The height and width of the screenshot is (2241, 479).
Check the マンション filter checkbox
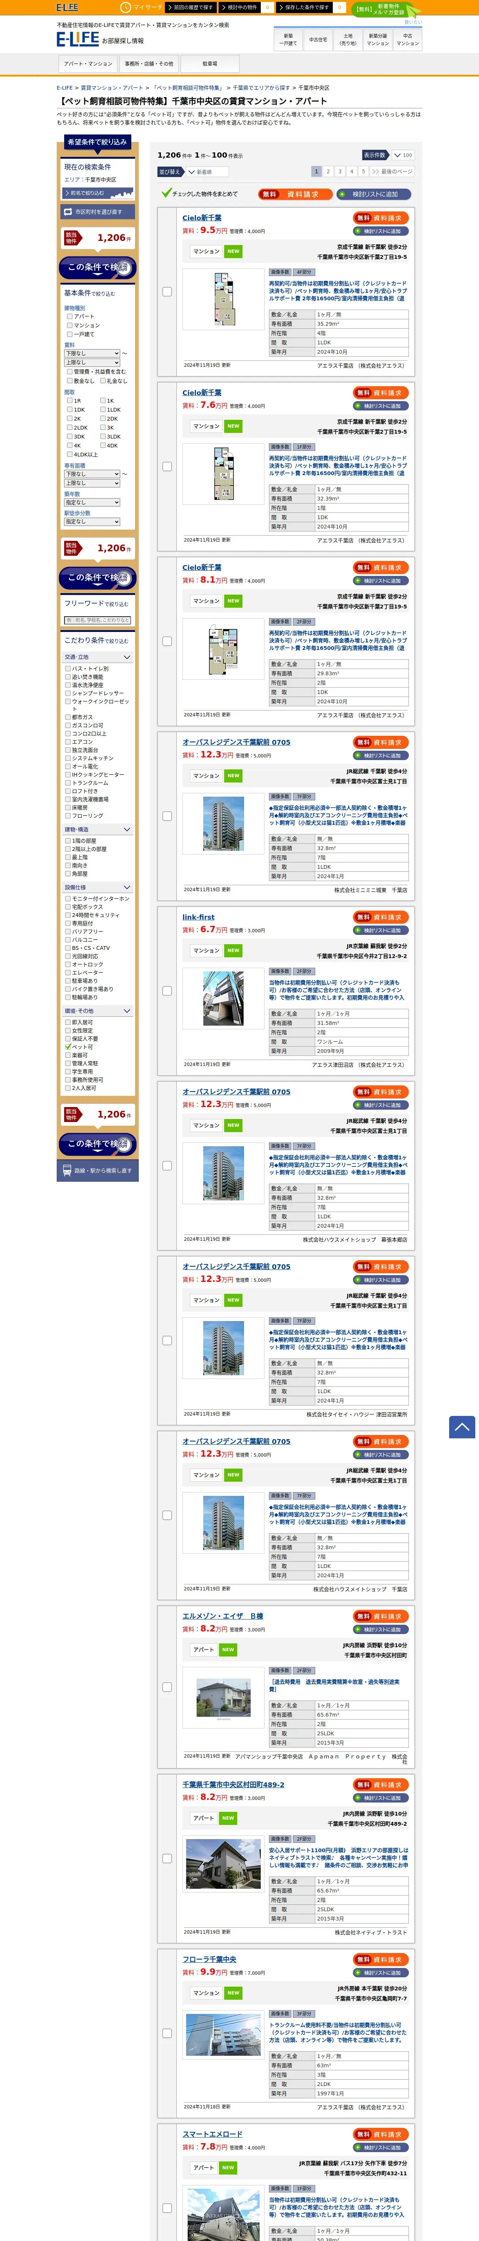tap(69, 325)
